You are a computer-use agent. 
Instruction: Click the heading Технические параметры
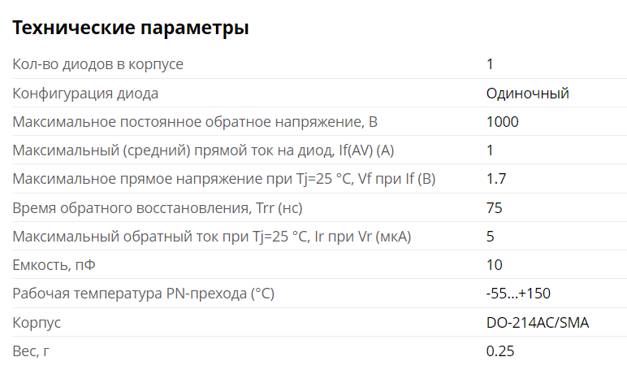pyautogui.click(x=131, y=28)
